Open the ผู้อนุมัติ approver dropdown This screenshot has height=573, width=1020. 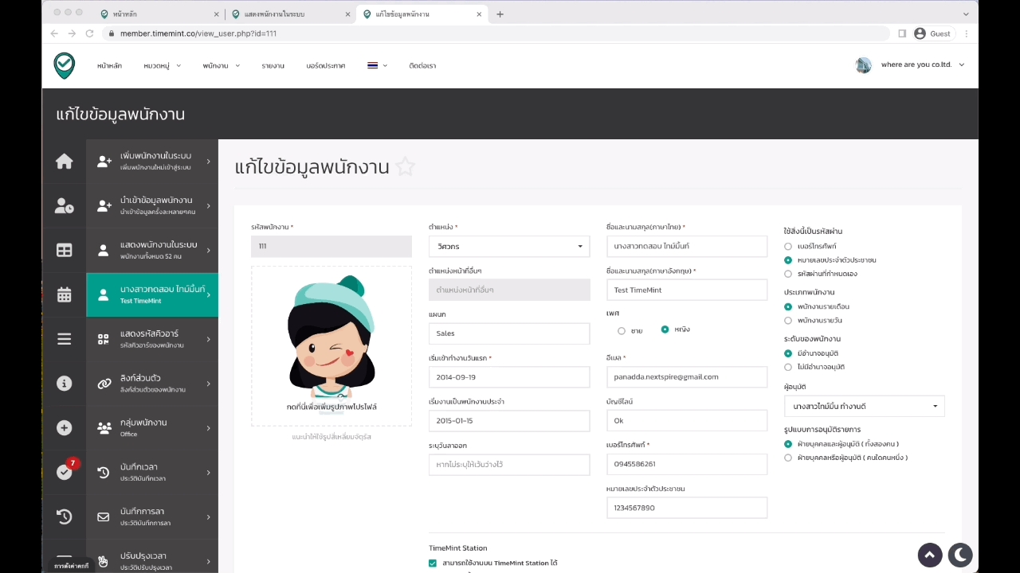(x=864, y=406)
